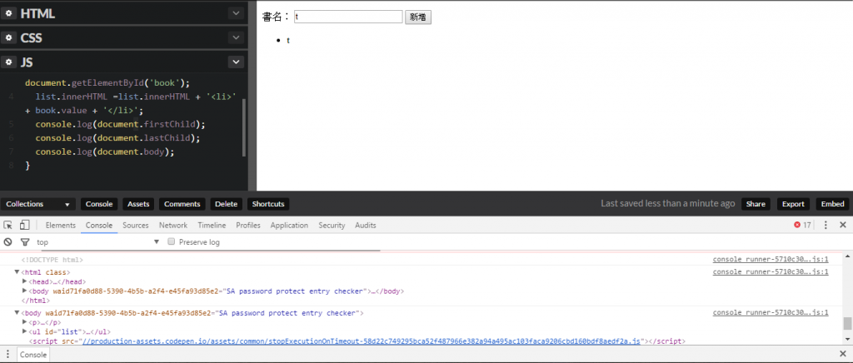This screenshot has height=363, width=853.
Task: Open the Assets panel
Action: [138, 204]
